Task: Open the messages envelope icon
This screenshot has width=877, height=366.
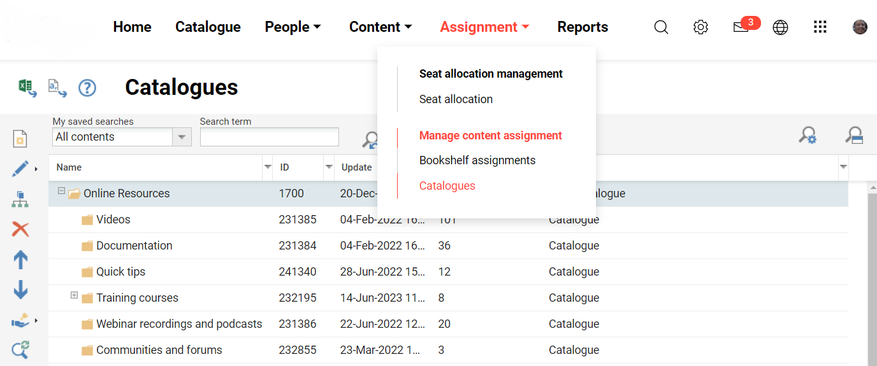Action: (741, 27)
